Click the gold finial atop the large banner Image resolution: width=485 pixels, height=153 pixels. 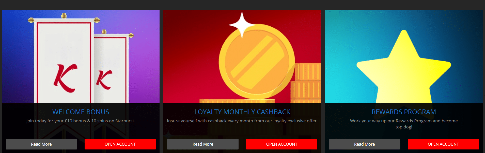[64, 16]
